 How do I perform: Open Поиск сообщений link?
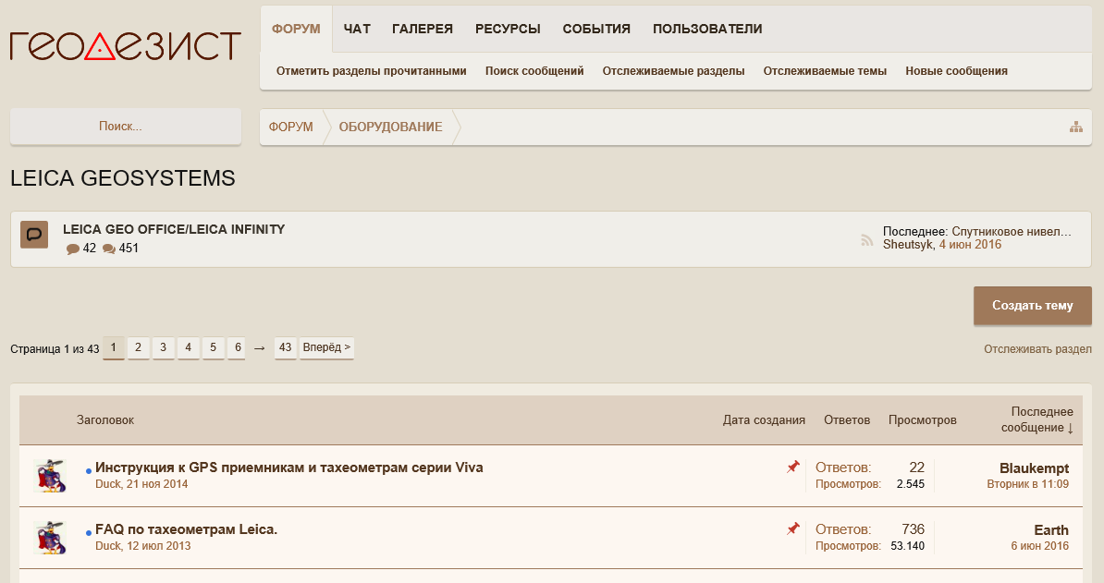tap(534, 71)
